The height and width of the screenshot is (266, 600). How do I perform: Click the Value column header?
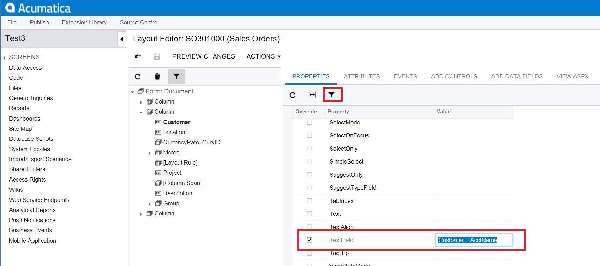tap(474, 112)
